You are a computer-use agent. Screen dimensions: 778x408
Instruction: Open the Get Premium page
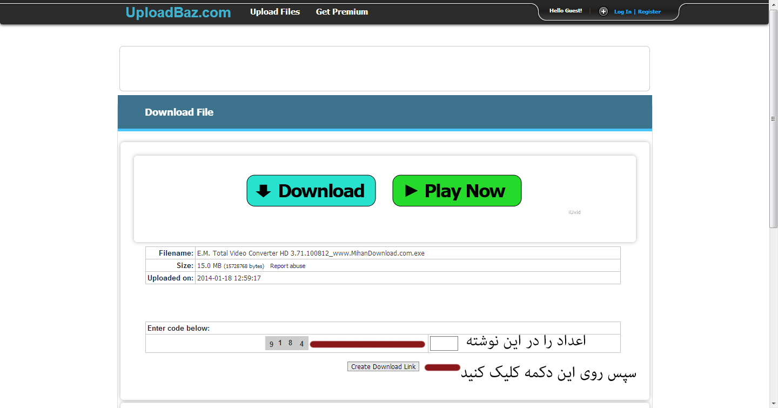click(x=341, y=12)
